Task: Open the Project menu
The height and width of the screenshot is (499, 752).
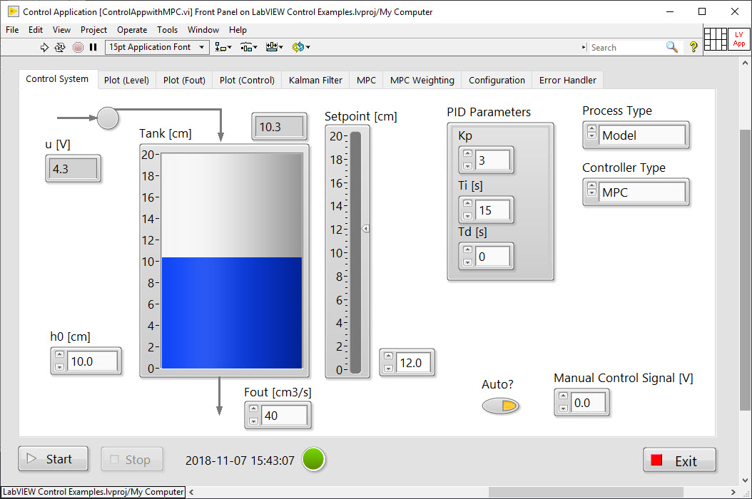Action: [93, 30]
